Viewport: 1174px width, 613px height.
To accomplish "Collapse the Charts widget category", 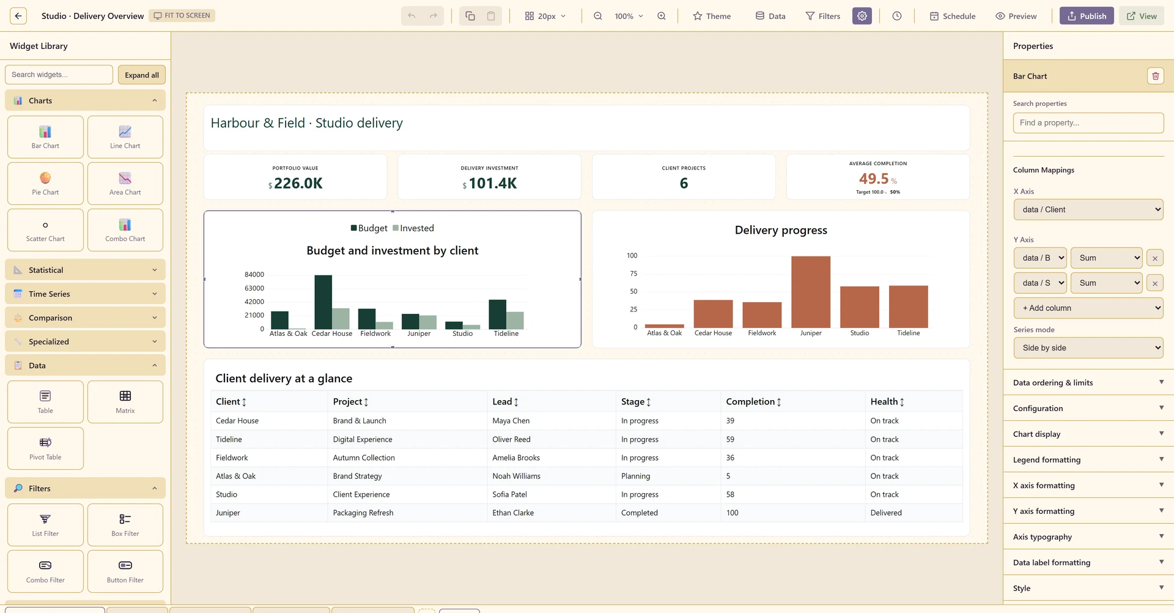I will (85, 100).
